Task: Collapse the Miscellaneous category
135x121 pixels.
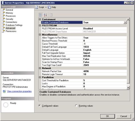Action: [40, 35]
